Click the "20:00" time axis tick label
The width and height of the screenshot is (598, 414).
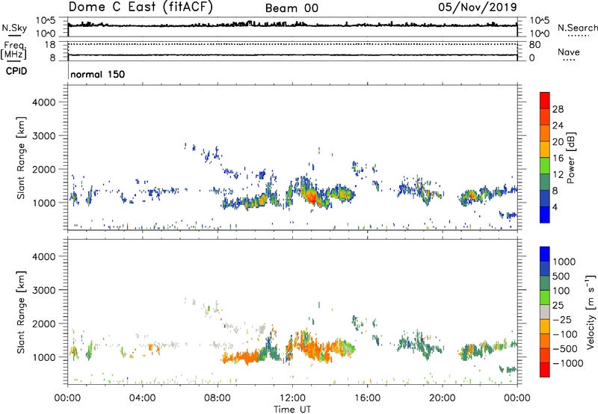click(443, 398)
